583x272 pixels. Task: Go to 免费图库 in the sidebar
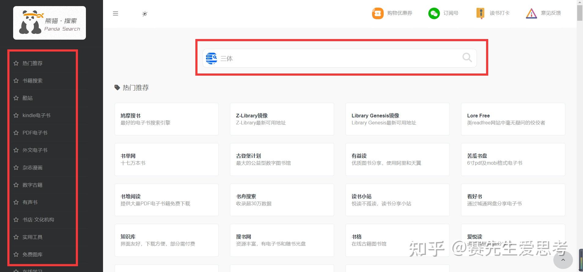click(32, 254)
